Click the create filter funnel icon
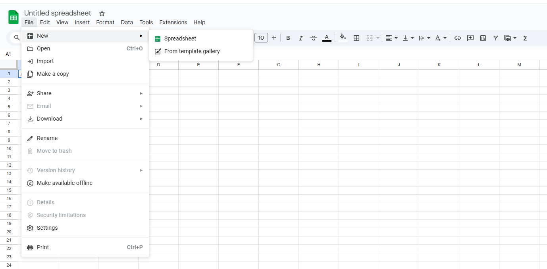Screen dimensions: 547x269 coord(496,38)
